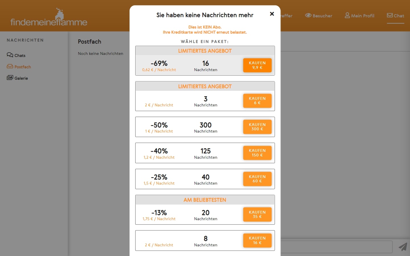Purchase the 40 Nachrichten package for 60 €
This screenshot has height=256, width=410.
(257, 179)
